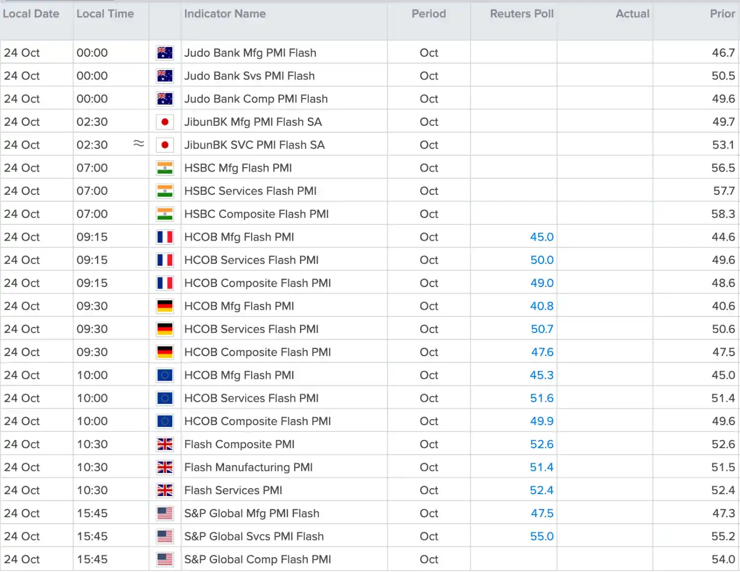Click the Prior value 46.7
The height and width of the screenshot is (572, 740).
pos(723,53)
